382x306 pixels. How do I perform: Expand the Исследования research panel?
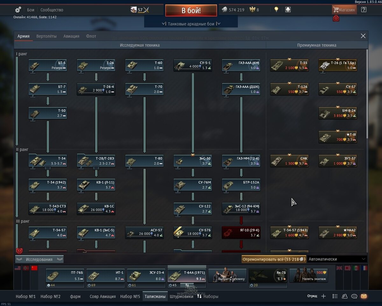coord(39,259)
